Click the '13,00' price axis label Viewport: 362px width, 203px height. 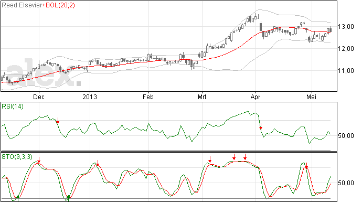(346, 27)
